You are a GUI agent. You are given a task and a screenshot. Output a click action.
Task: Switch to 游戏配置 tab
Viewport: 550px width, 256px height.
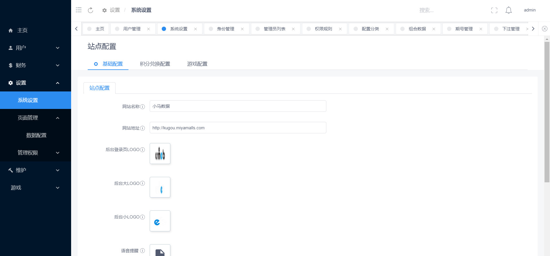point(197,64)
